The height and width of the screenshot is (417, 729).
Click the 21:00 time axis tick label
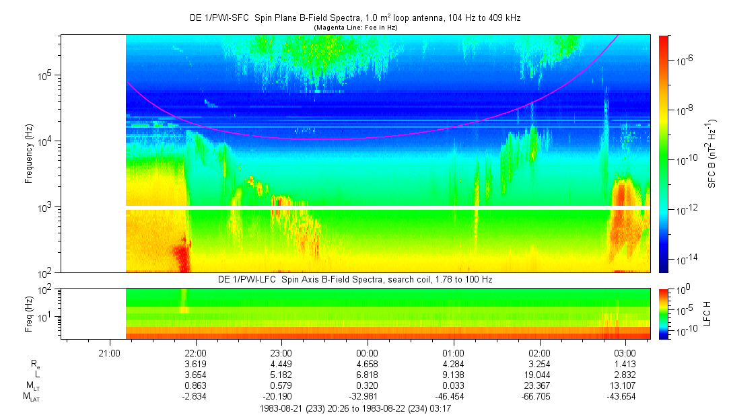(x=109, y=352)
